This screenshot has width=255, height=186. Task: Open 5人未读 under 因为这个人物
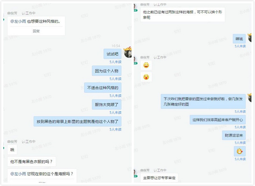[115, 79]
